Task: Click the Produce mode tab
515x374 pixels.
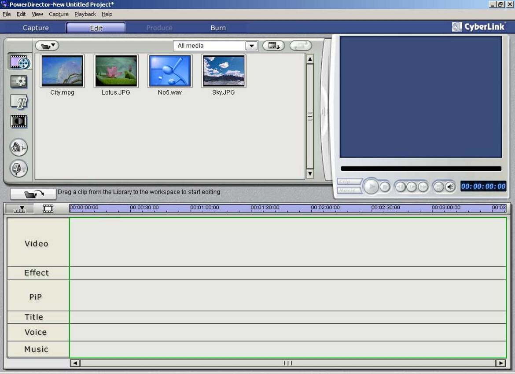Action: [x=159, y=28]
